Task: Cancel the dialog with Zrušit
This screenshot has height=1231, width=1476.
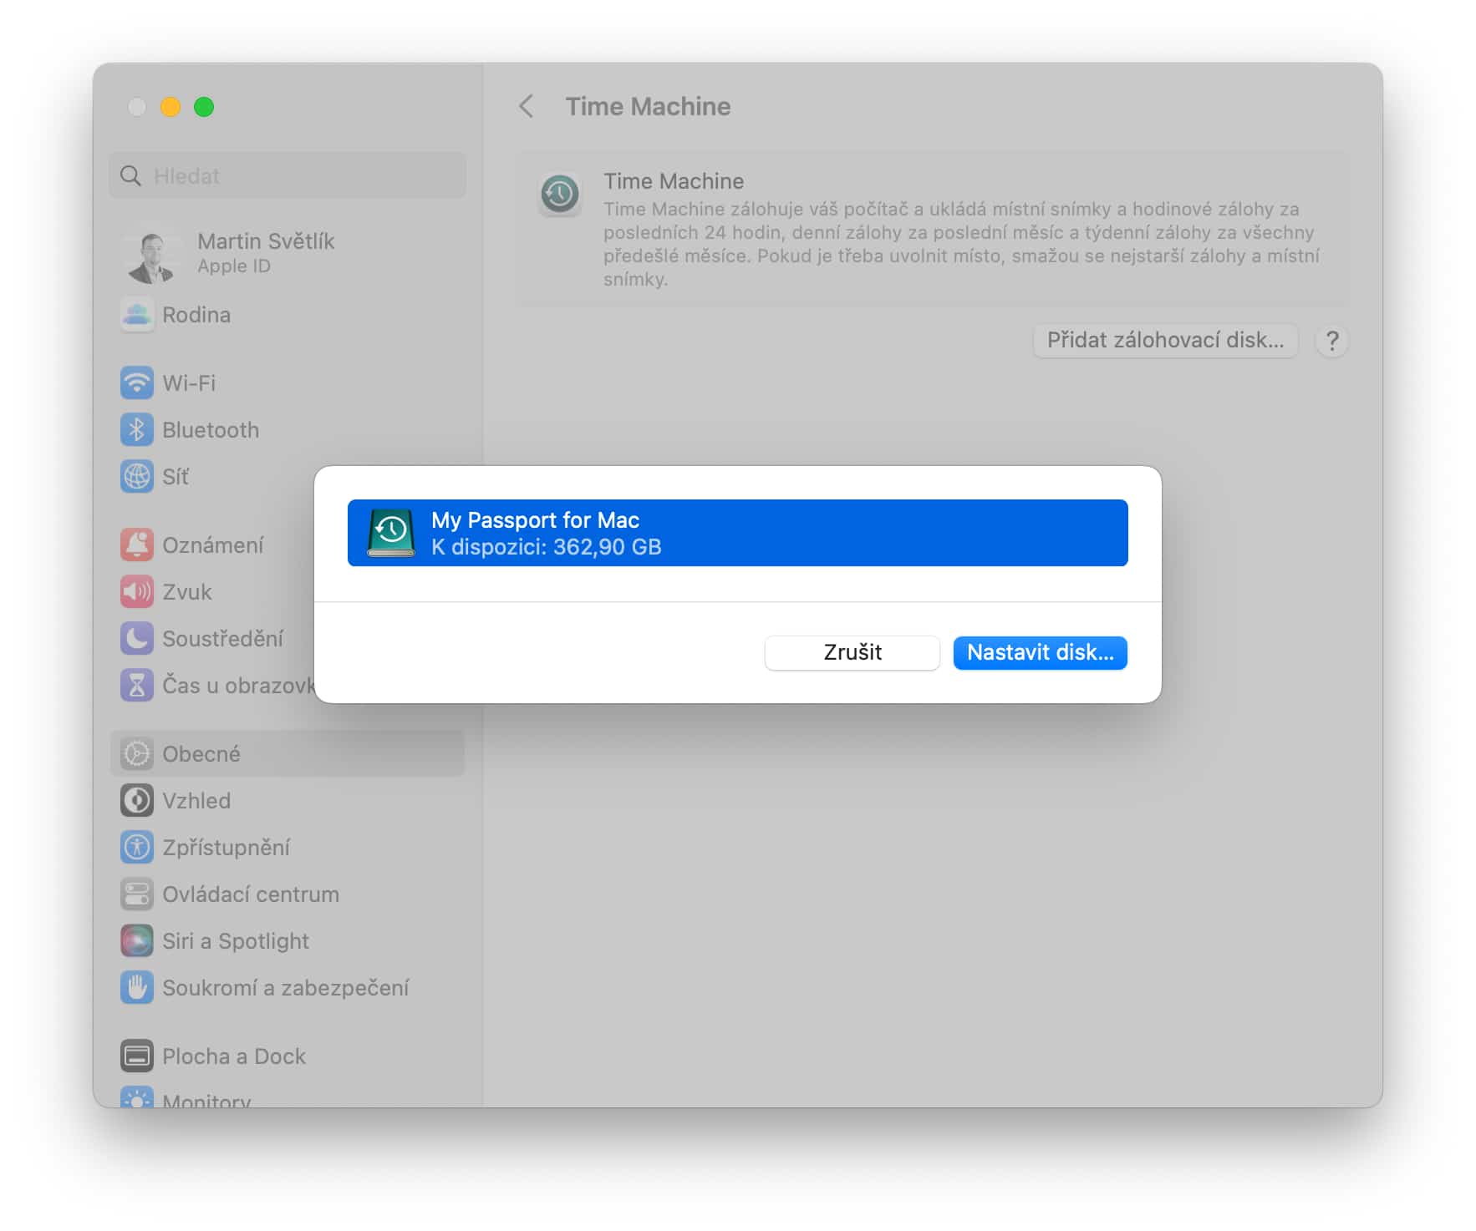Action: [x=852, y=652]
